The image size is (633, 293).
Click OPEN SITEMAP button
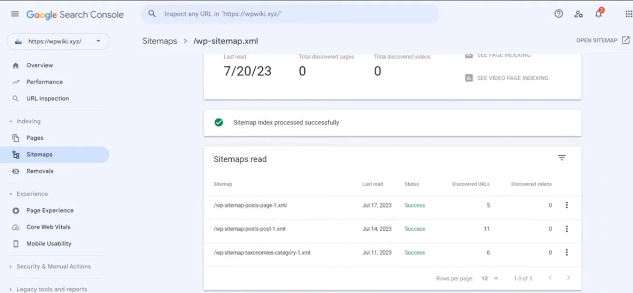click(x=603, y=41)
